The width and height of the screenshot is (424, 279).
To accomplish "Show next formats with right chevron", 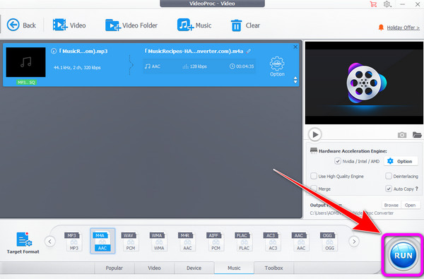I will [x=354, y=241].
